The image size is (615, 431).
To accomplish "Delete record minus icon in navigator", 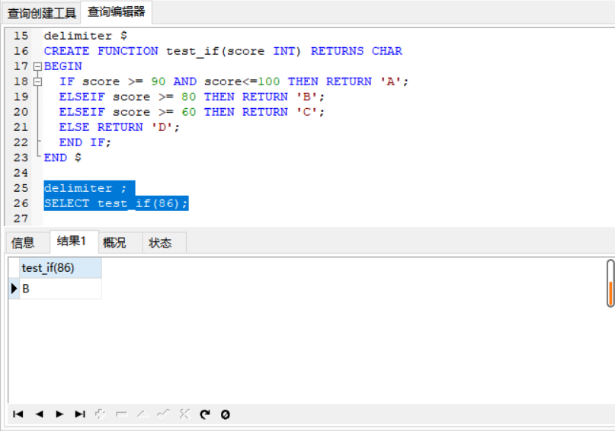I will (x=122, y=414).
